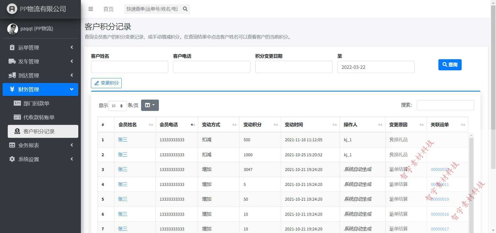
Task: Sort by 操作人 column arrows
Action: click(380, 125)
